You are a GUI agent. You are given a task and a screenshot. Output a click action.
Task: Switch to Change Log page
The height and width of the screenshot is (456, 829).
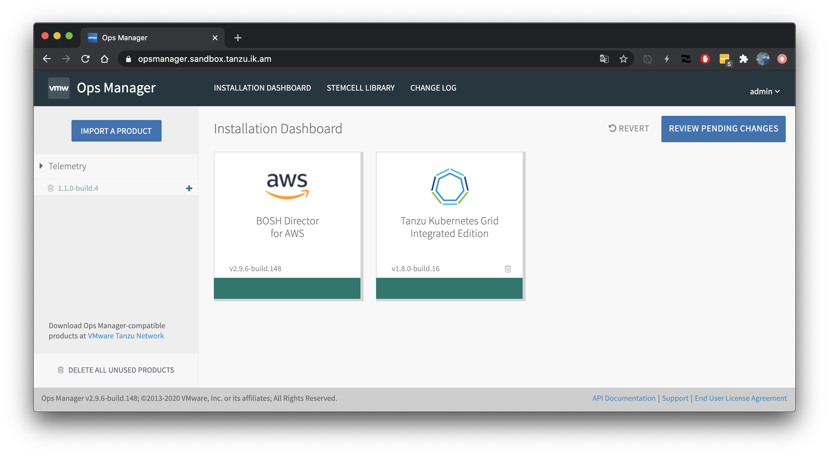click(433, 88)
